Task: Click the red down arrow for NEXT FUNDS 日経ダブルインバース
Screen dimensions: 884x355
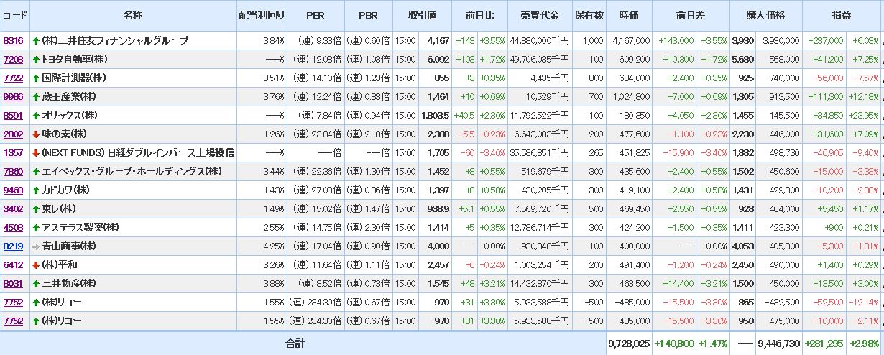Action: 36,153
